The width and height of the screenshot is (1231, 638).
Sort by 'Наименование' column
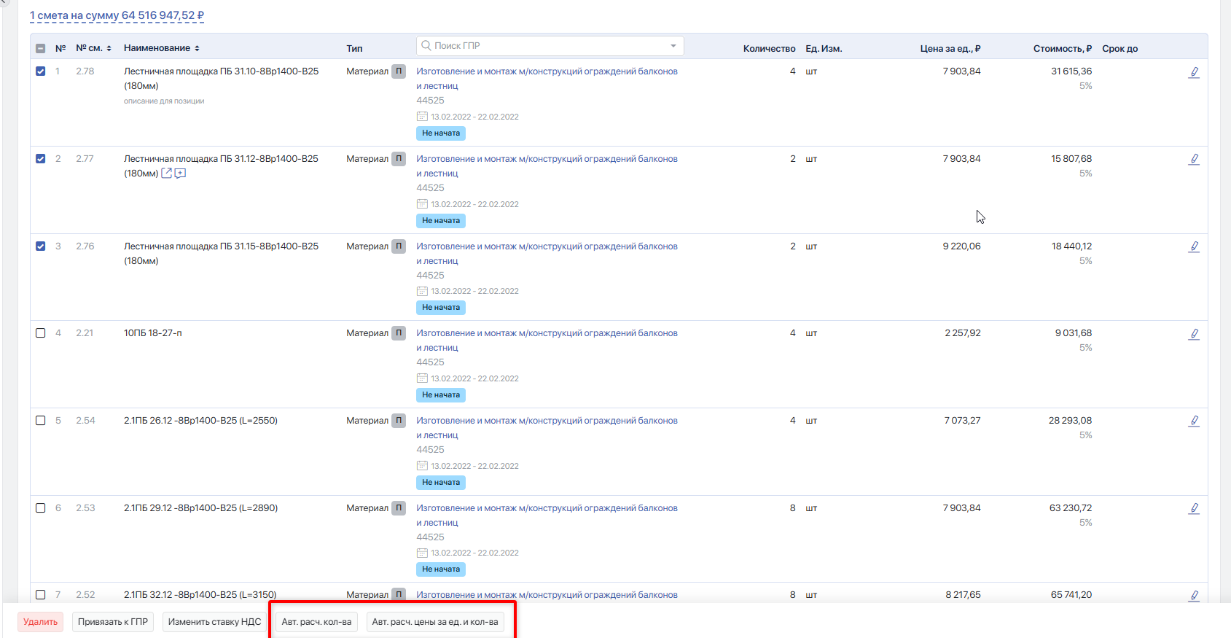tap(162, 48)
